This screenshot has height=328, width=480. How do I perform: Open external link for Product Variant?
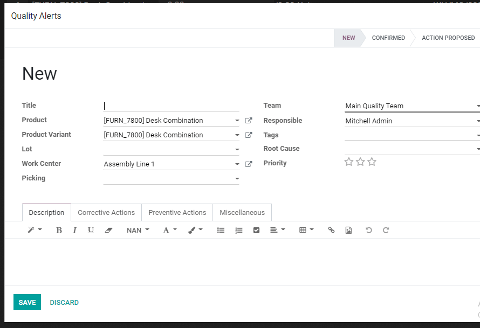tap(249, 135)
